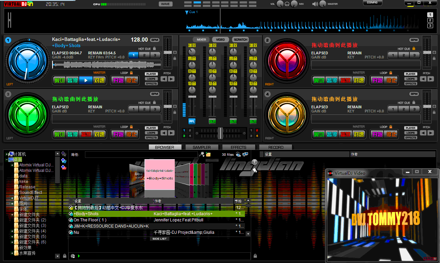440x263 pixels.
Task: Expand the first Atomix Virtual DJ folder
Action: coord(12,165)
